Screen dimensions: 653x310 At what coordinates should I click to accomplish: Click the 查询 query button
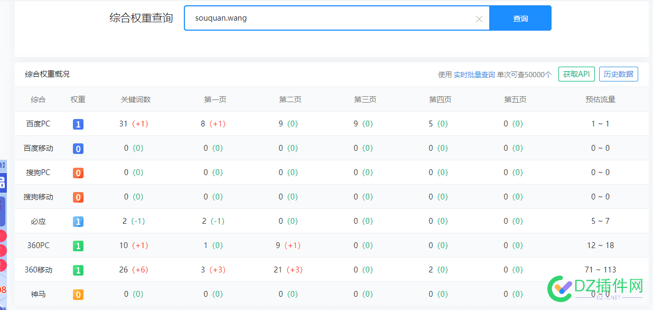(520, 18)
